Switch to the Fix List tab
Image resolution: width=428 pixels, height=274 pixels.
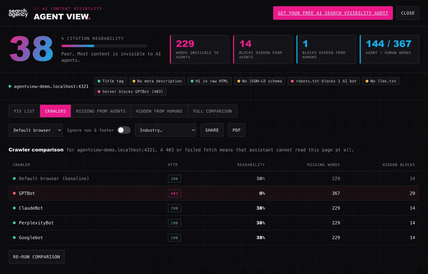[24, 111]
